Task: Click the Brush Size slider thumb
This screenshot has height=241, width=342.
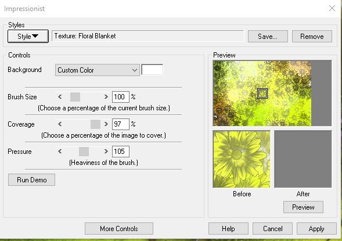Action: (x=75, y=97)
